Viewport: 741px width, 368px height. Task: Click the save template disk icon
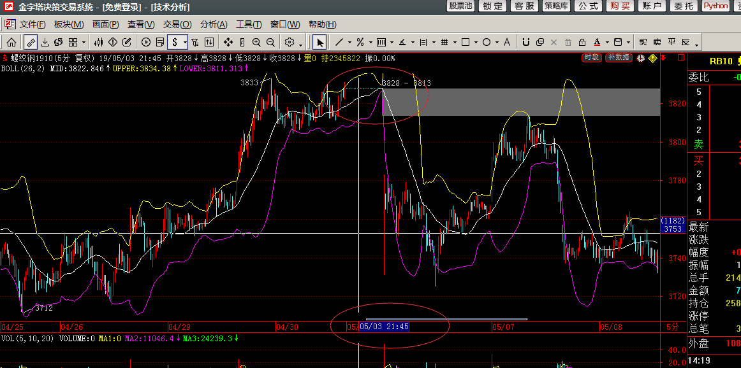(x=618, y=43)
